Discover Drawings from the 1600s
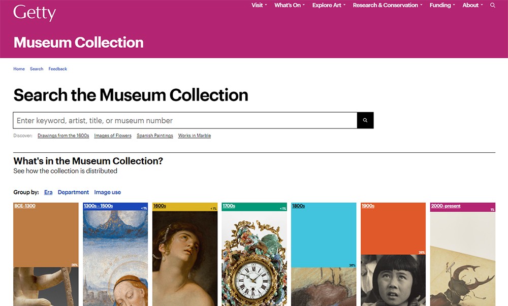 (x=63, y=135)
